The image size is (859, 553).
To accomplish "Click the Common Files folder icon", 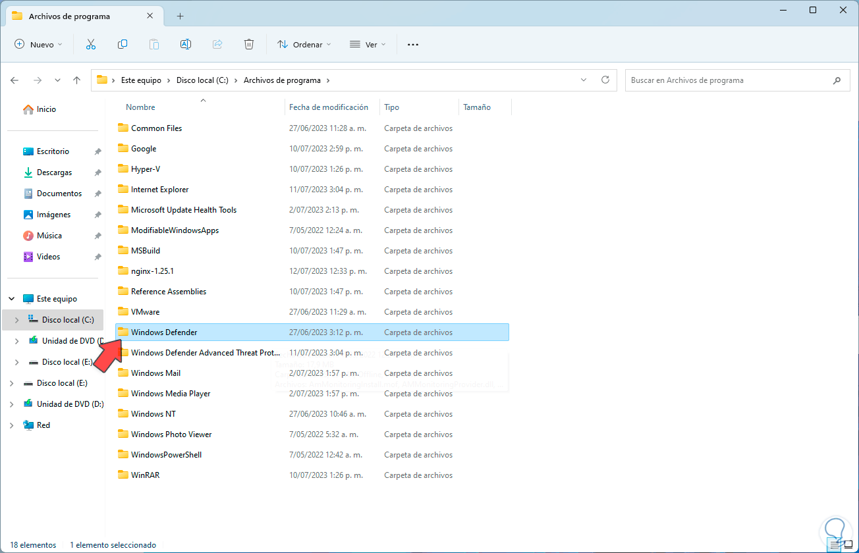I will 123,128.
